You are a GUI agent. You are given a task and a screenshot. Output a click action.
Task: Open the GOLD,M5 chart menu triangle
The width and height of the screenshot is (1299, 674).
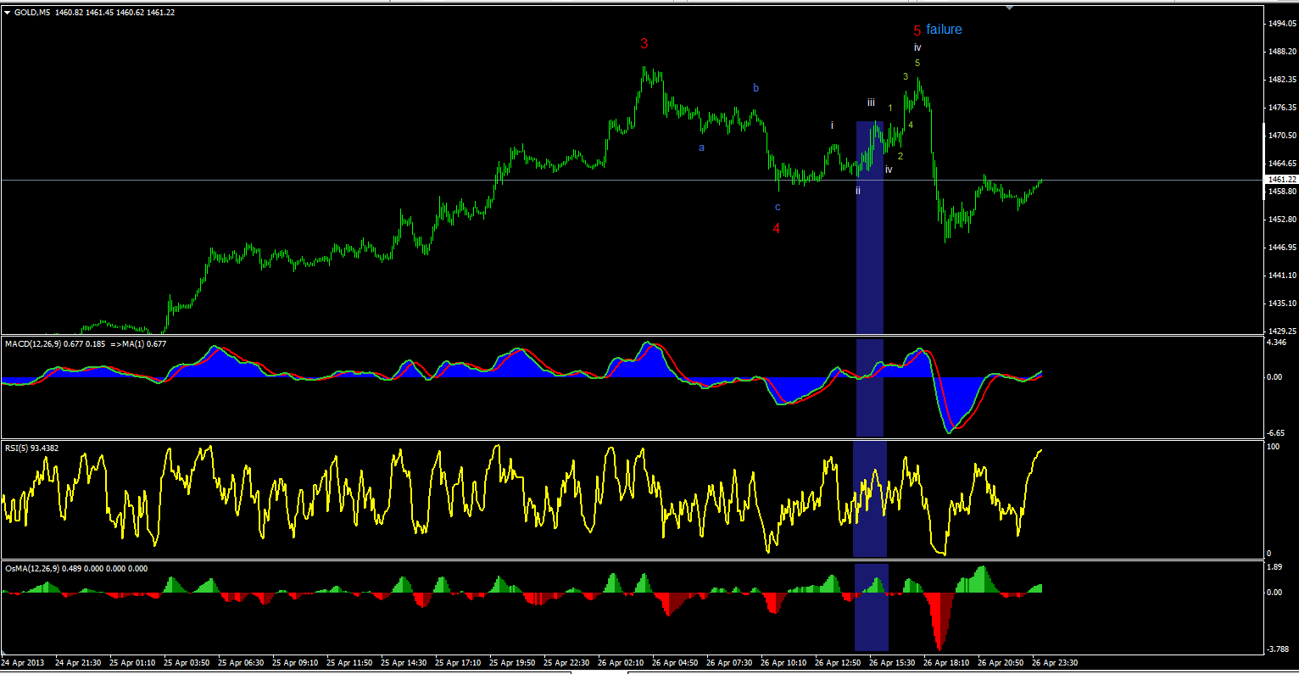(8, 13)
